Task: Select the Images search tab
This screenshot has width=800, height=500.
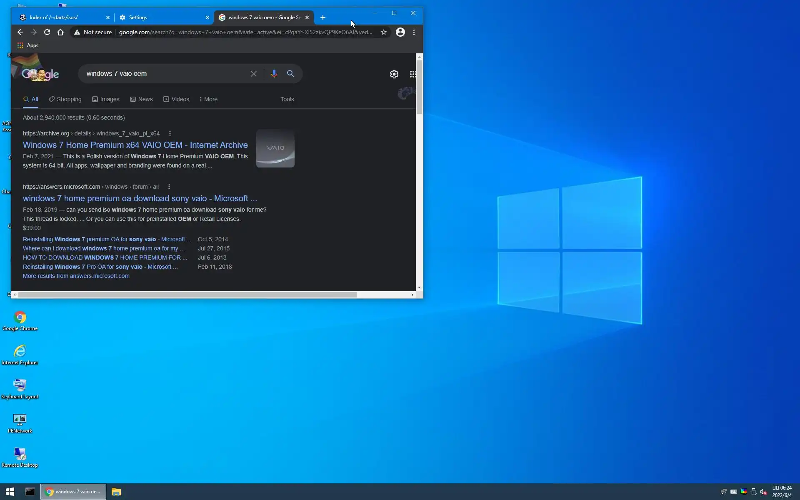Action: [106, 99]
